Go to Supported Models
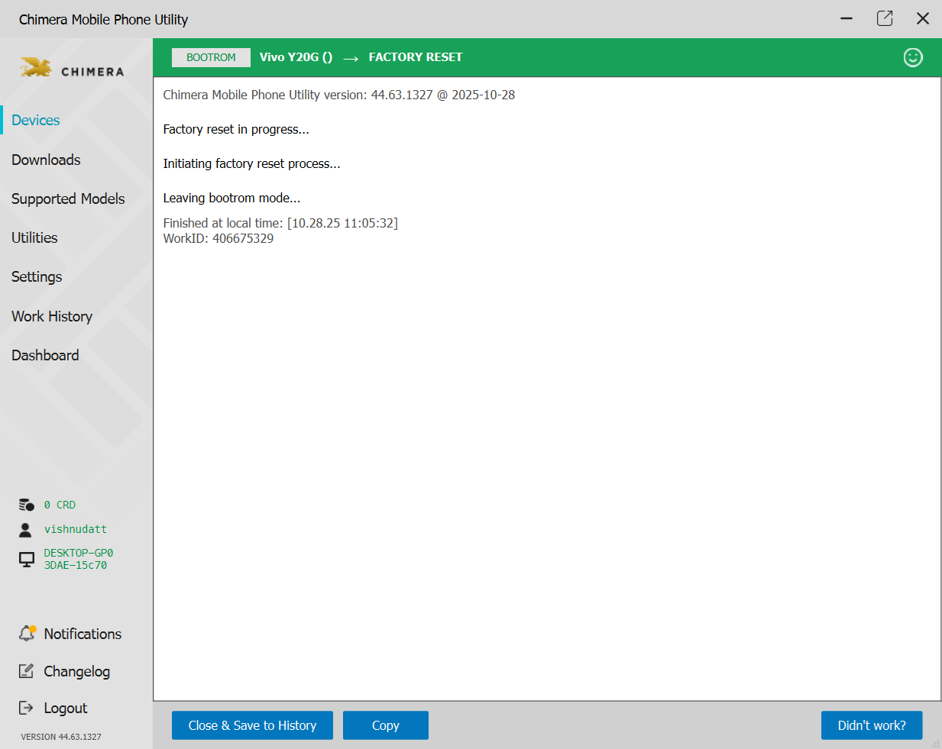The image size is (942, 749). coord(68,199)
